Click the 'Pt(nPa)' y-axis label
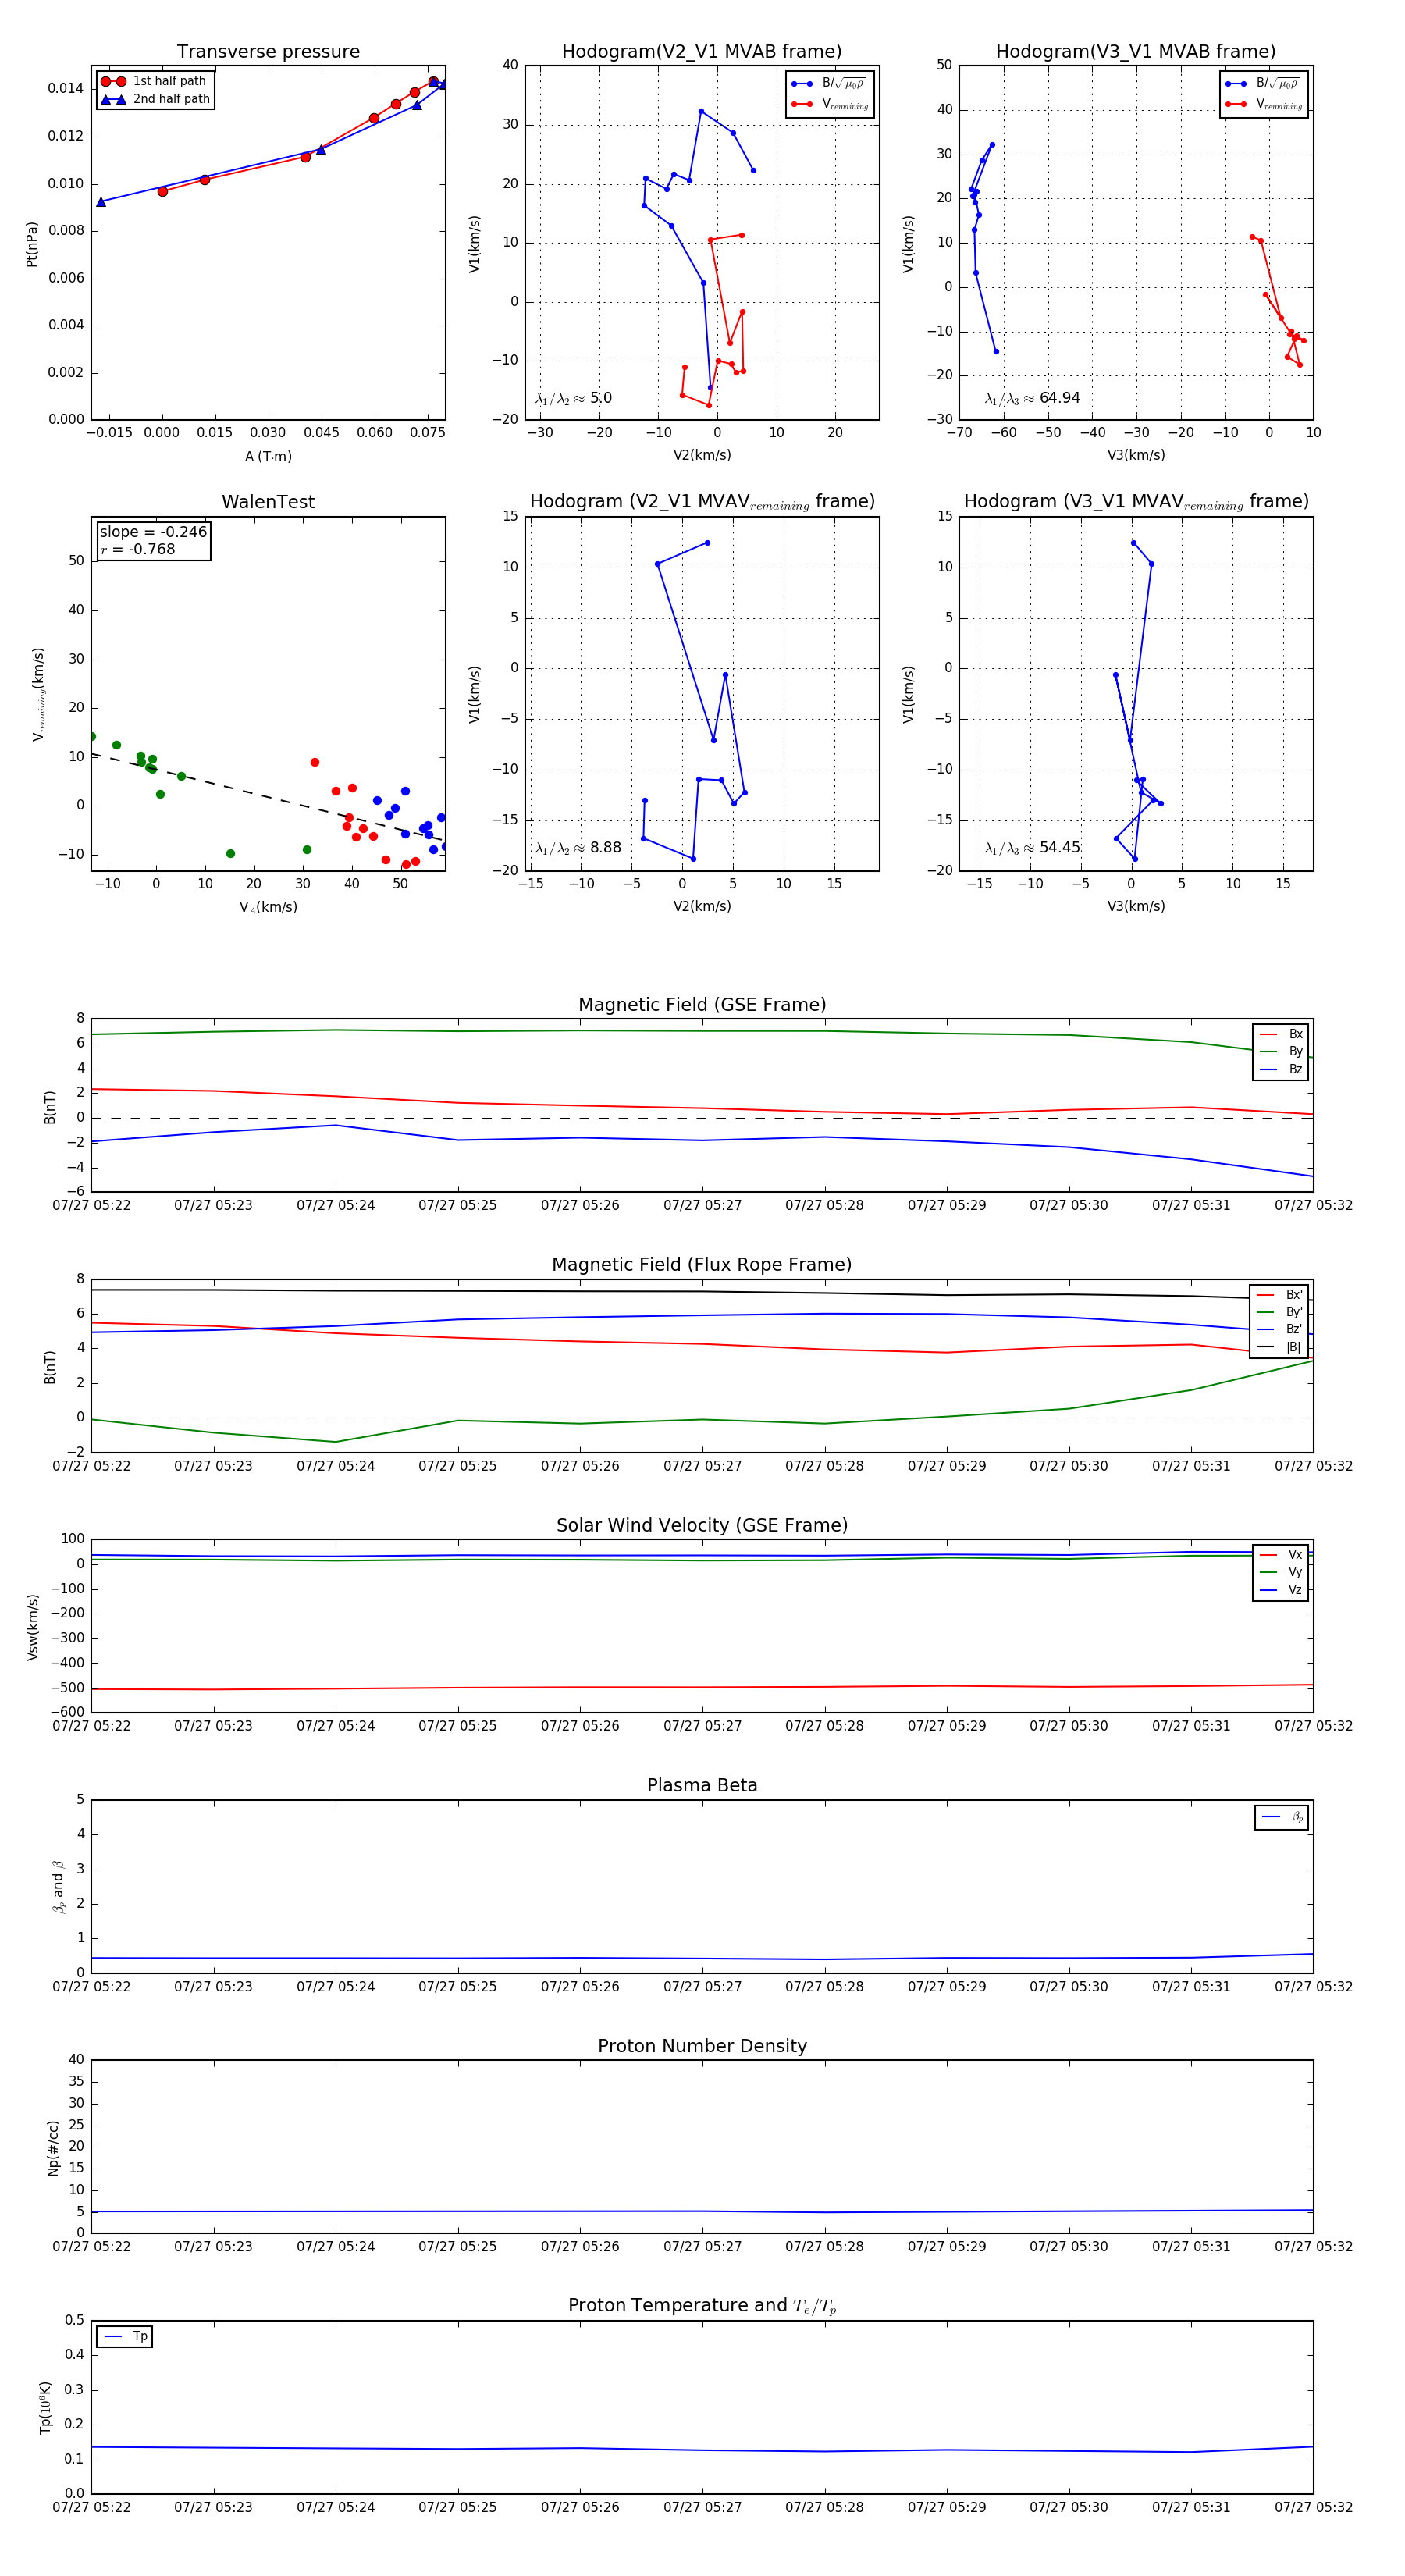This screenshot has height=2576, width=1405. (x=31, y=244)
